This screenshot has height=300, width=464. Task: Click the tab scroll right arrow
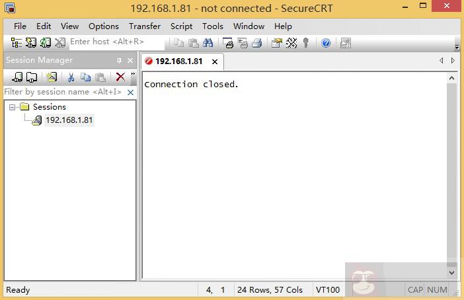(x=453, y=60)
